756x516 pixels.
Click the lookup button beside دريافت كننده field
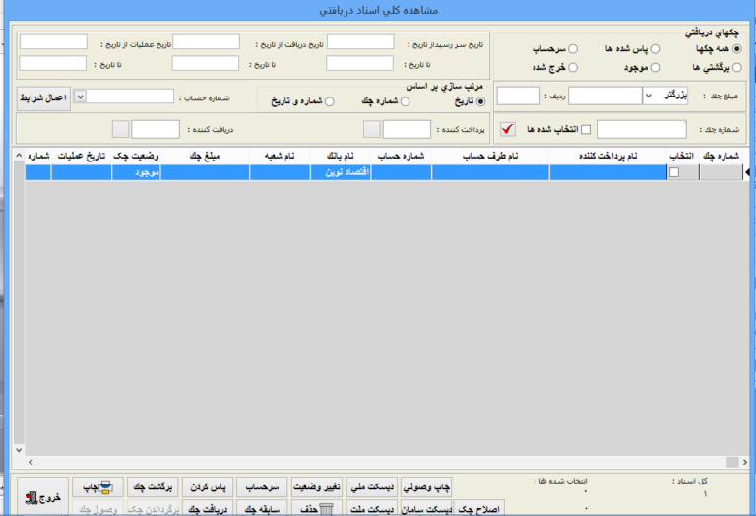coord(120,129)
